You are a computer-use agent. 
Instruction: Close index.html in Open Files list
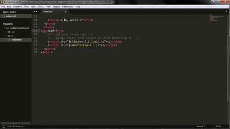coord(4,16)
